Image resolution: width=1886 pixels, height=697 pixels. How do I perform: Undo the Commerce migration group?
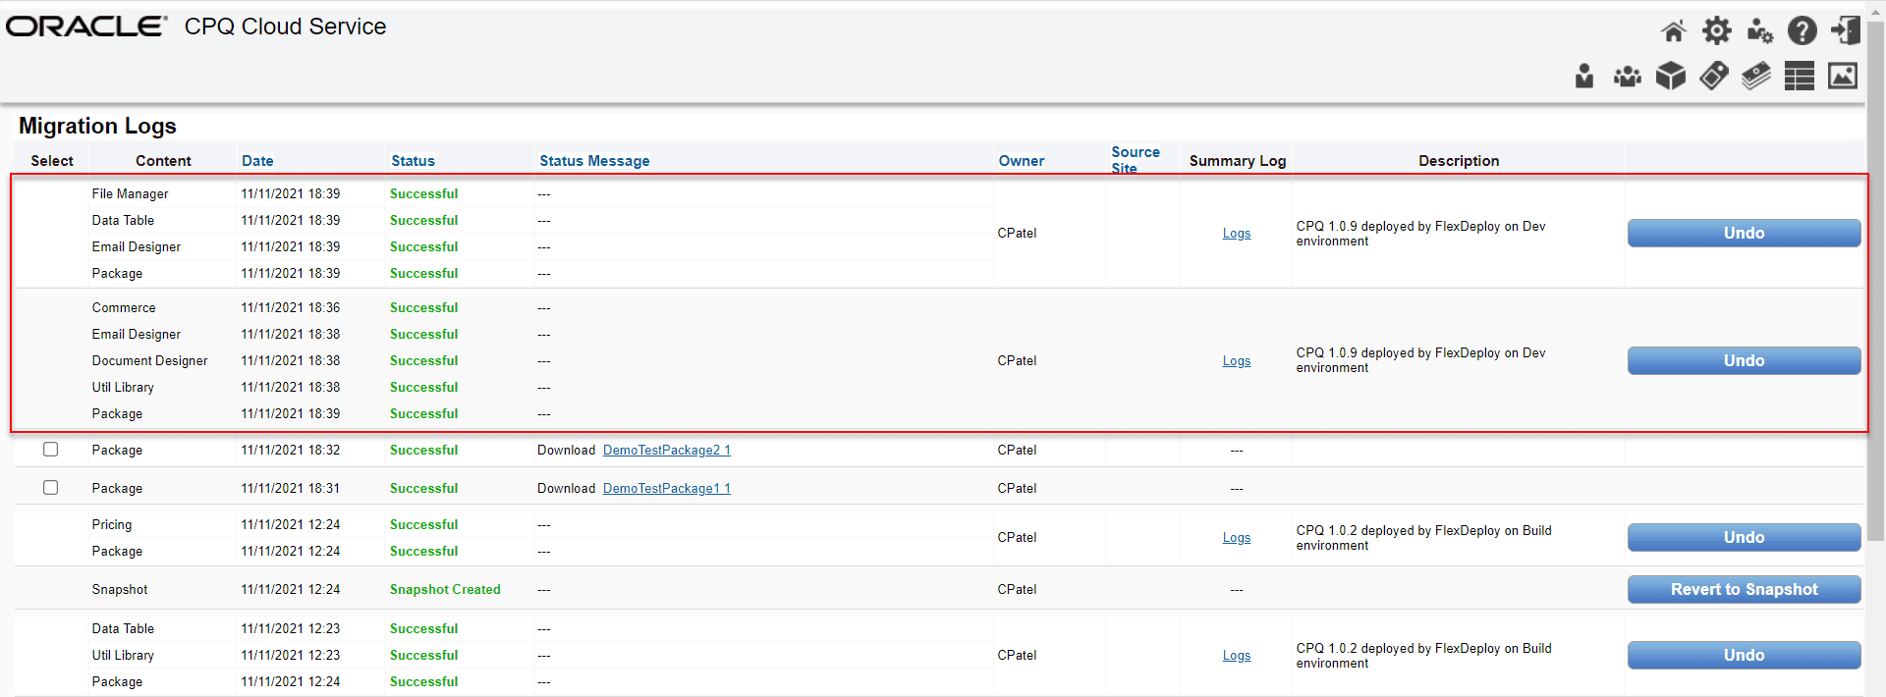(x=1744, y=360)
